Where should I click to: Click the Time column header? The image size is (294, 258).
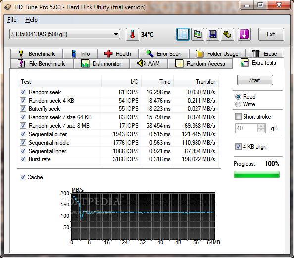(157, 82)
